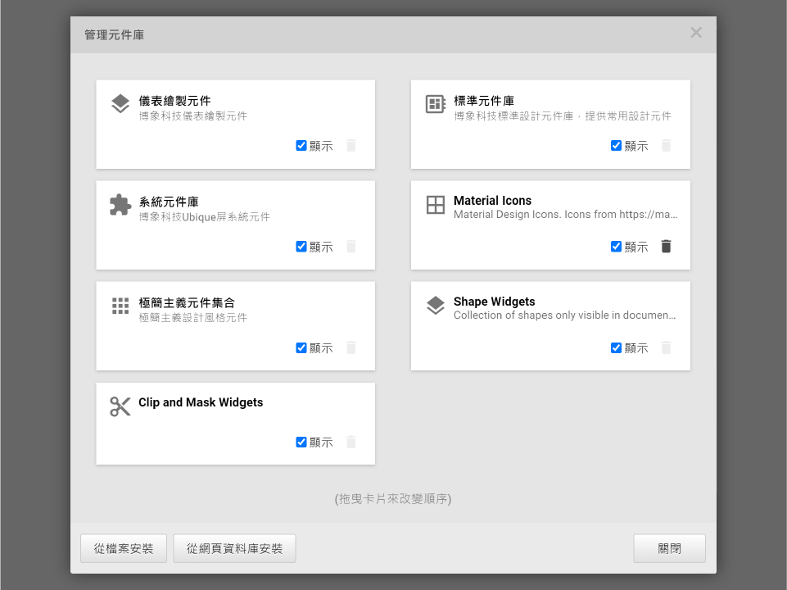Click the trash icon on 儀表繪製元件
Screen dimensions: 787x590
[x=351, y=145]
